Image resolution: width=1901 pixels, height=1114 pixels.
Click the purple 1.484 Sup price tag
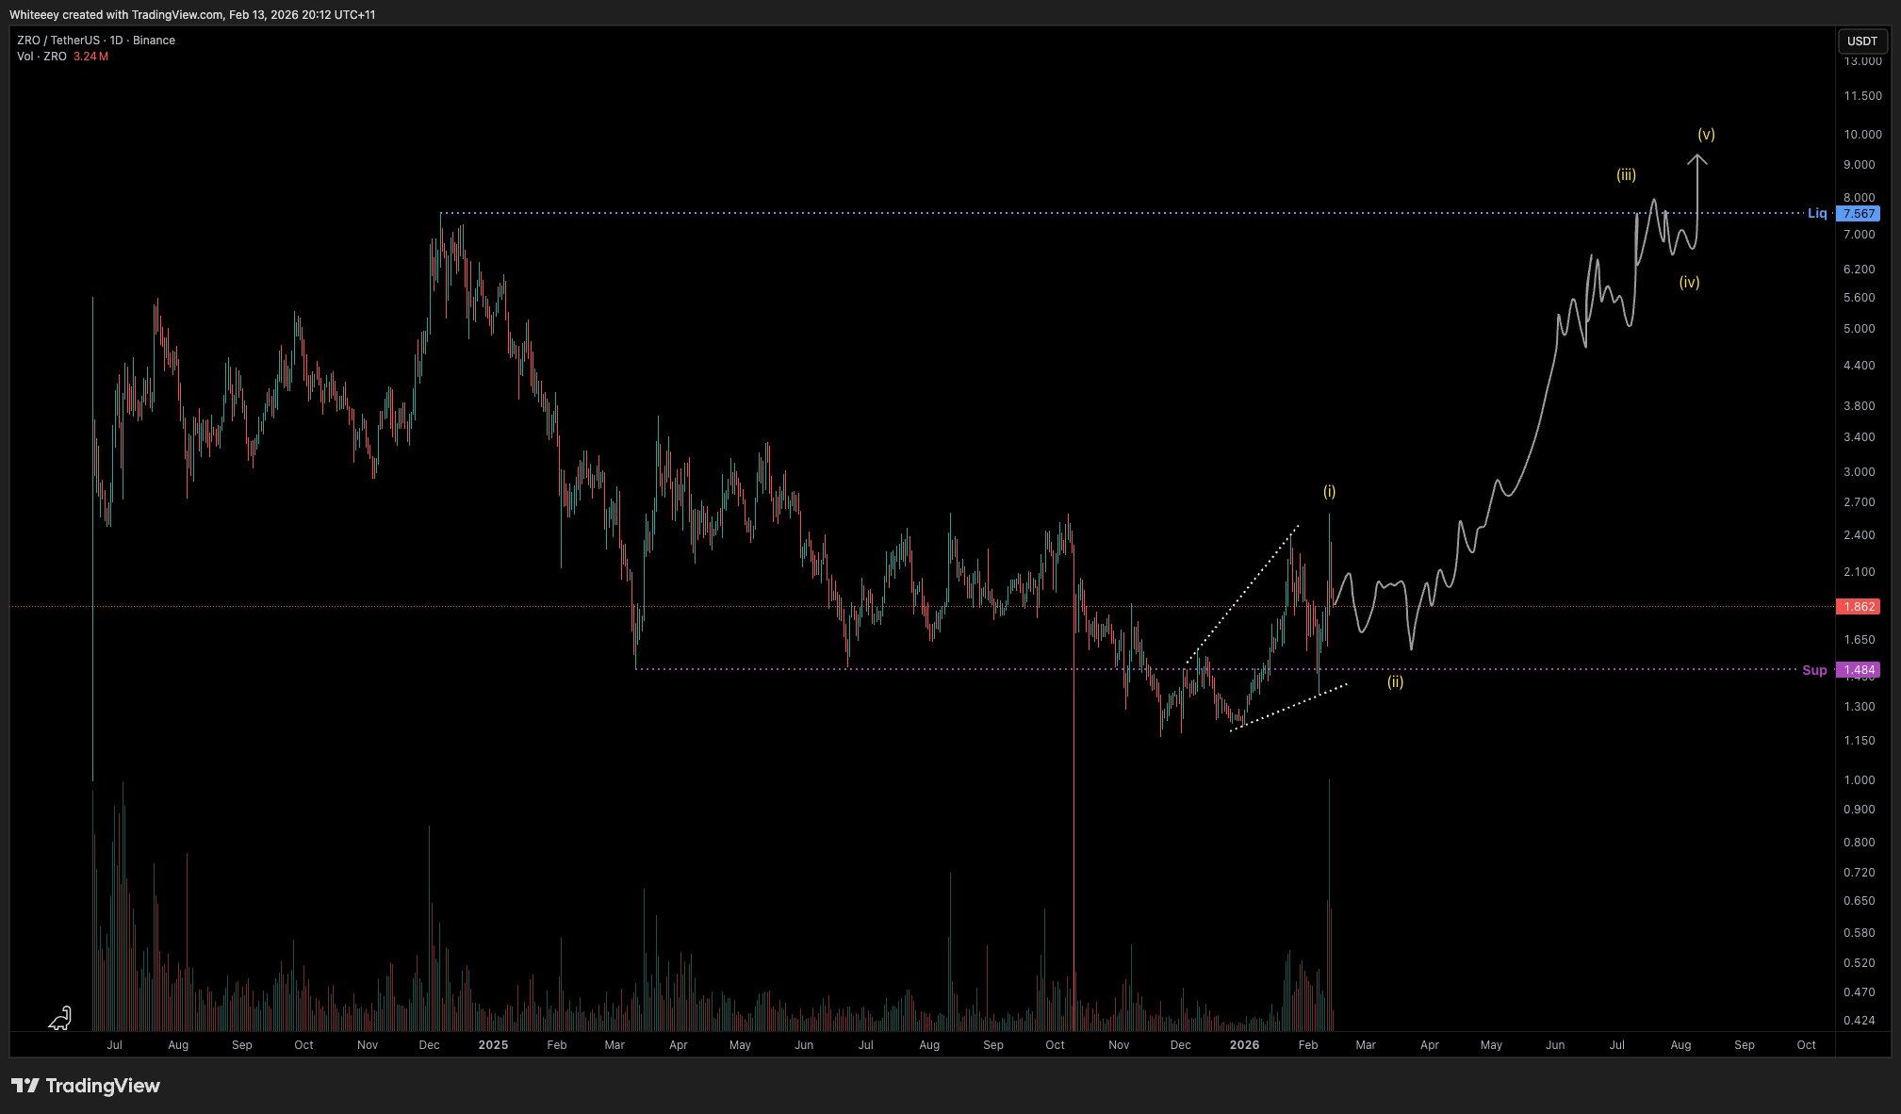click(1858, 670)
